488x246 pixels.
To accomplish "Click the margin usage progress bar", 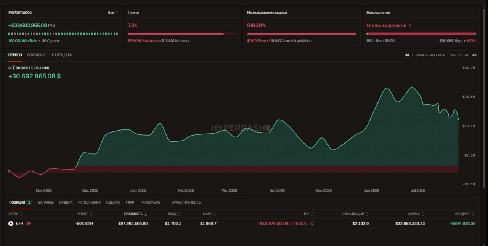I will tap(302, 34).
